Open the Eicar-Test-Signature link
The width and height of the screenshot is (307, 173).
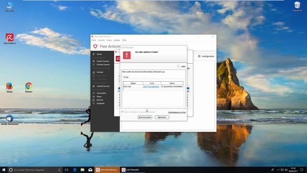point(151,86)
